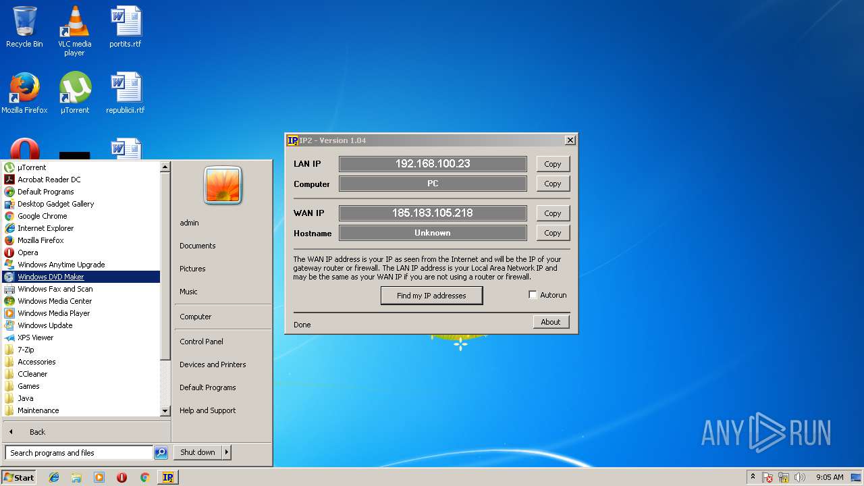This screenshot has height=486, width=864.
Task: Click highlighted Windows DVD Maker entry
Action: click(80, 277)
